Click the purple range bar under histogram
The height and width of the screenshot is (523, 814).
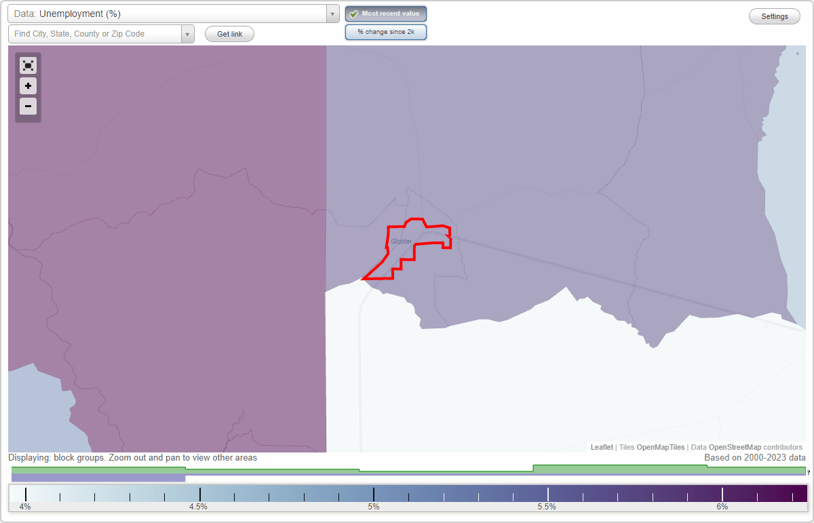(98, 478)
